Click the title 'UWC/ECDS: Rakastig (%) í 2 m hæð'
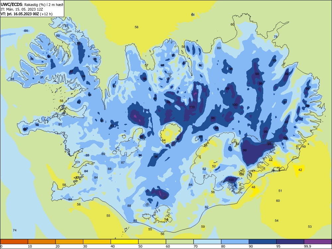 32,4
